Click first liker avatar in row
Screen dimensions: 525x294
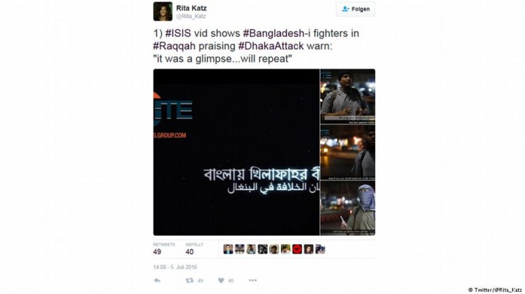228,249
